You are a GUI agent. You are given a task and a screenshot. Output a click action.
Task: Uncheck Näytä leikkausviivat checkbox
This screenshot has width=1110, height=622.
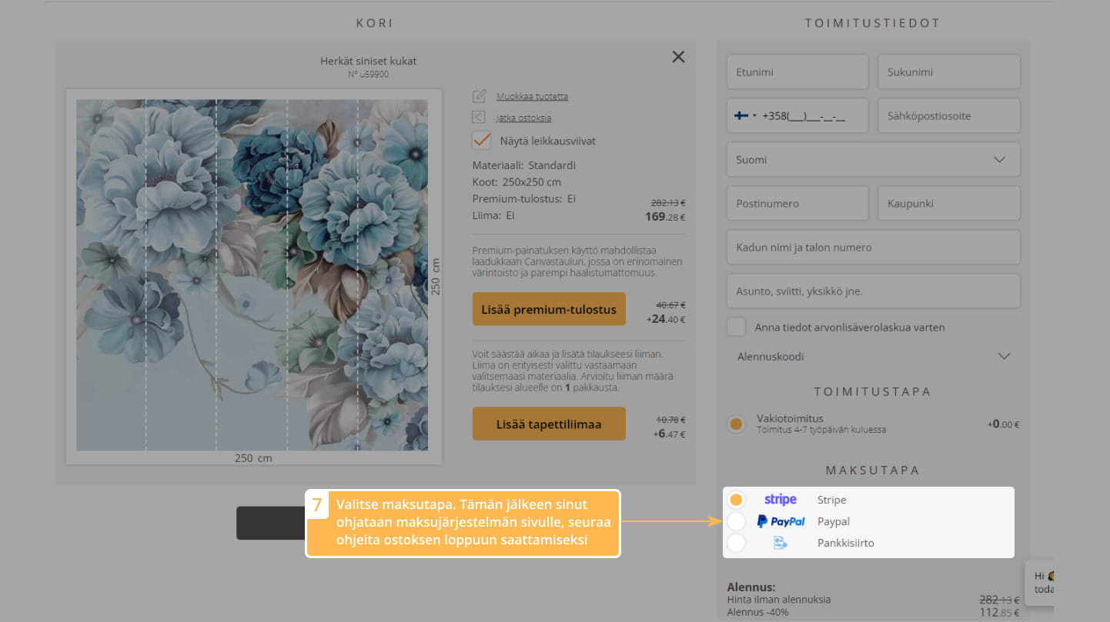482,141
